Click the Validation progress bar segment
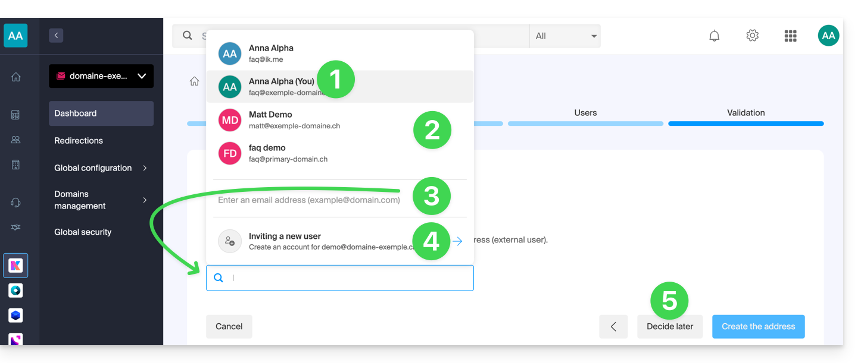 tap(746, 124)
